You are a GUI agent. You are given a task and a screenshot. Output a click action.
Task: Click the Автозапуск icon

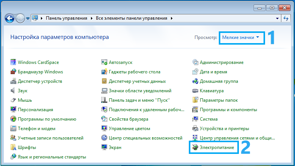[104, 62]
